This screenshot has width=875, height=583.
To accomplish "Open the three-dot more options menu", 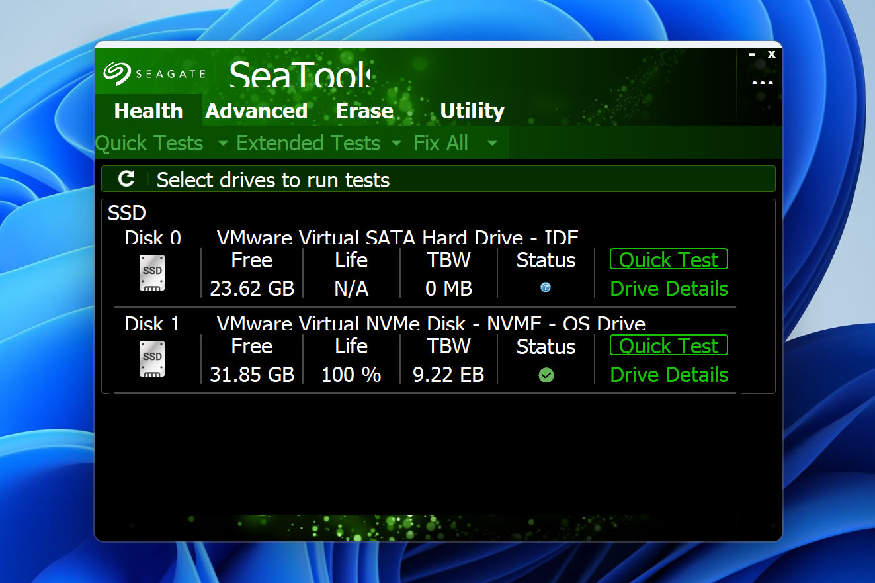I will (x=762, y=83).
